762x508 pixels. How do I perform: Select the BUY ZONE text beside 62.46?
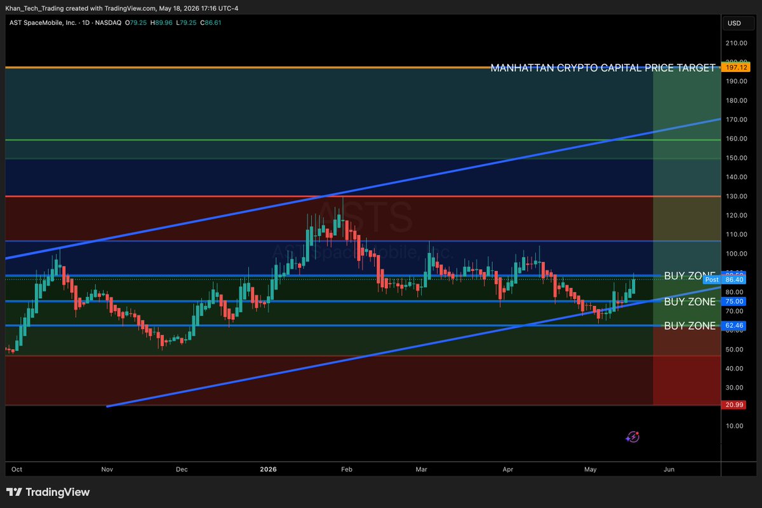[690, 326]
